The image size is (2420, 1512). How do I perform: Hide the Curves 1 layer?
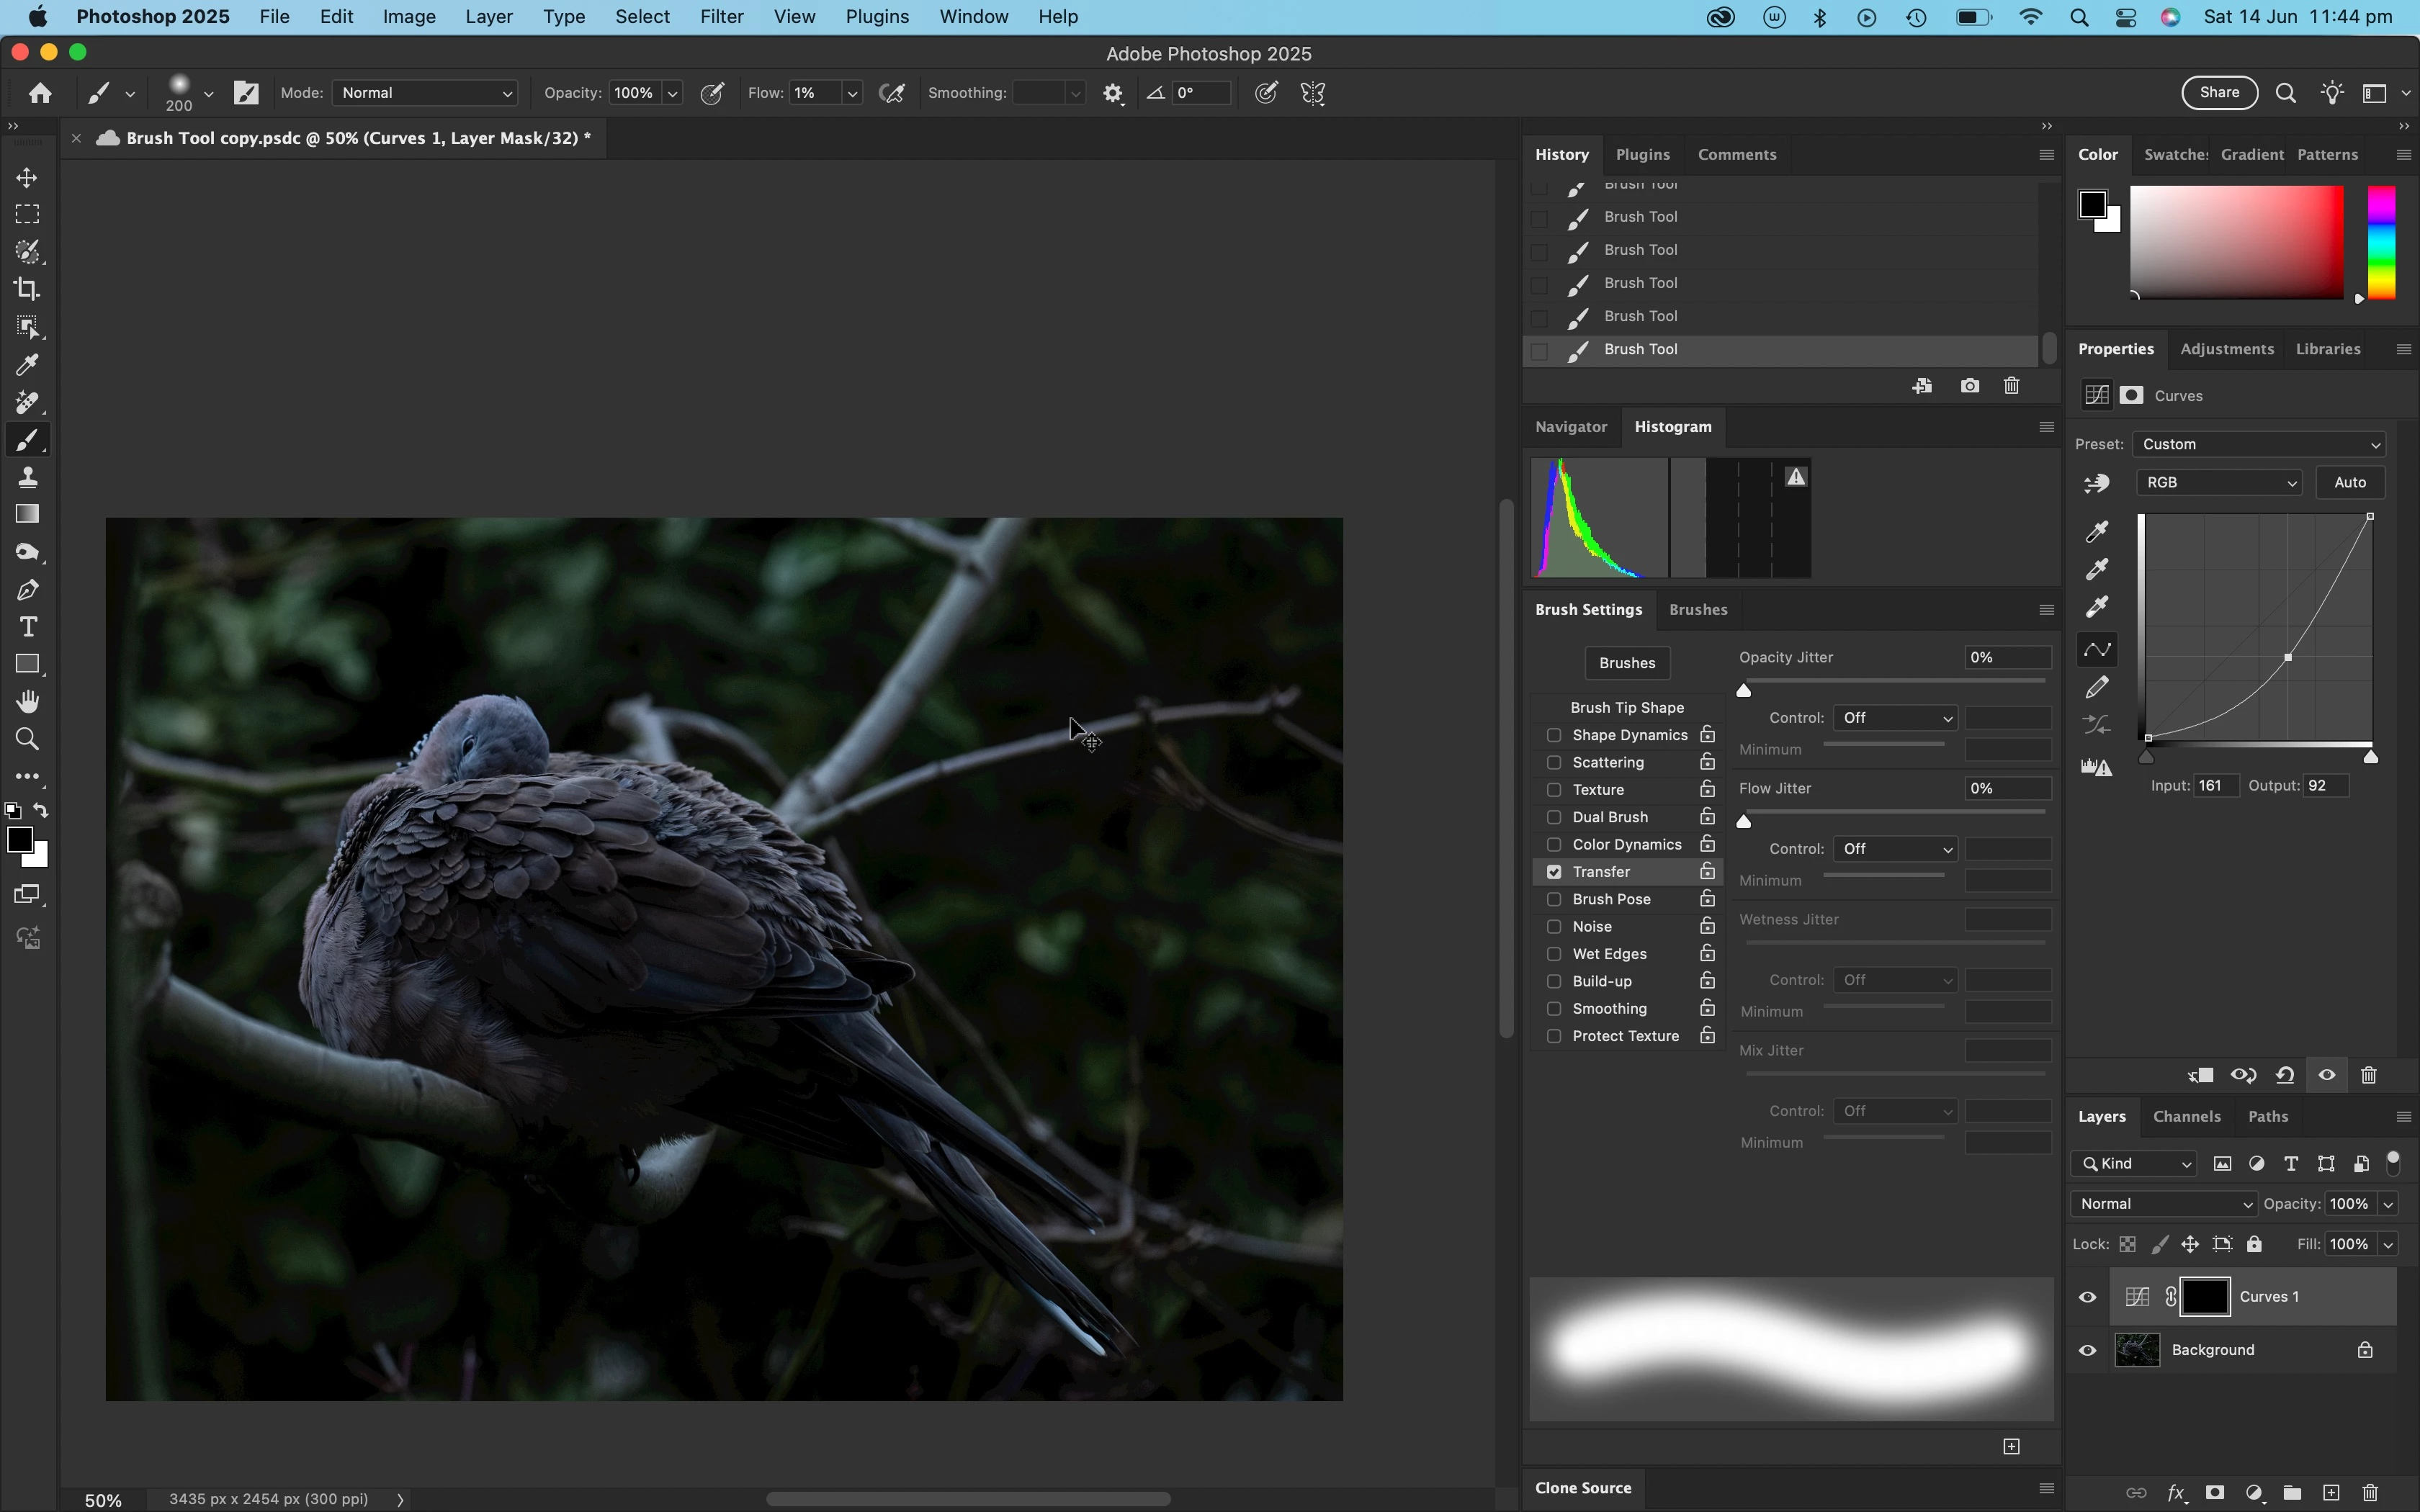tap(2087, 1297)
